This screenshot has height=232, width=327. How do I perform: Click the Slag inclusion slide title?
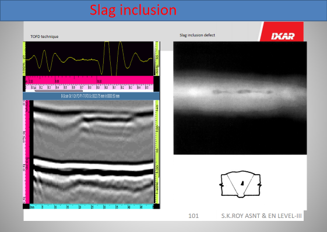click(133, 10)
